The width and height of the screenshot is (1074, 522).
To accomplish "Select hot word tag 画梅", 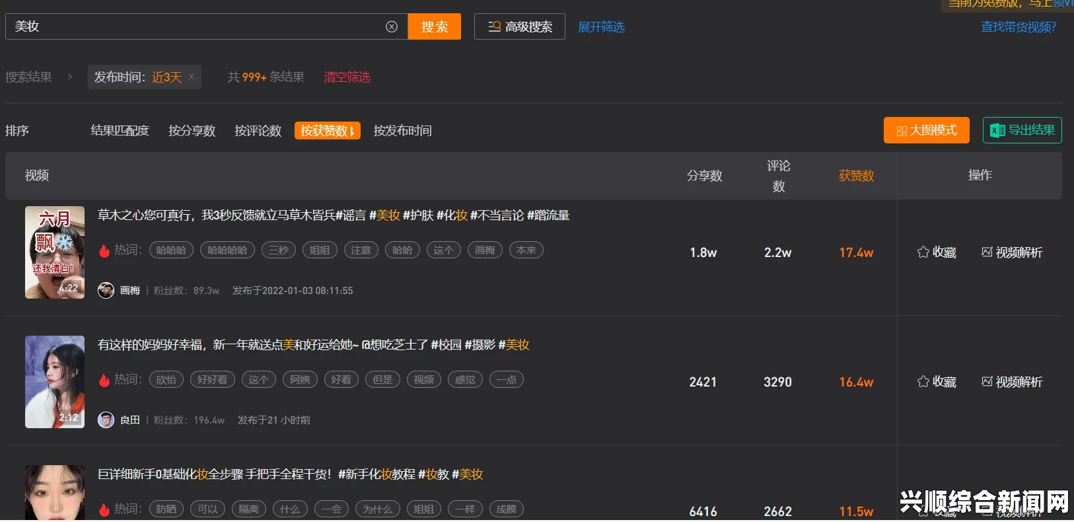I will (485, 250).
